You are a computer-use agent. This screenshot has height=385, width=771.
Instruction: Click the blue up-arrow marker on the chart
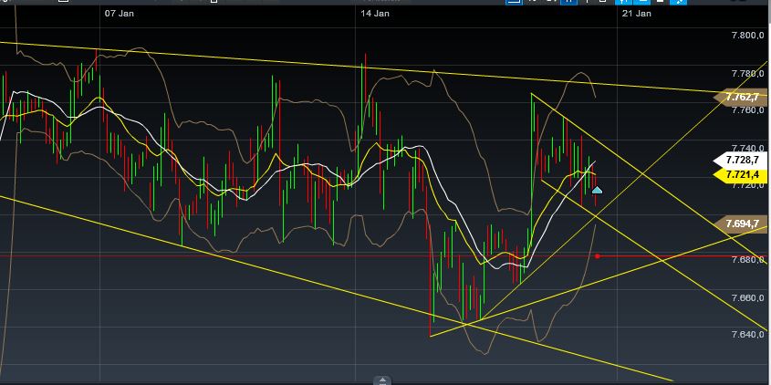pos(597,190)
